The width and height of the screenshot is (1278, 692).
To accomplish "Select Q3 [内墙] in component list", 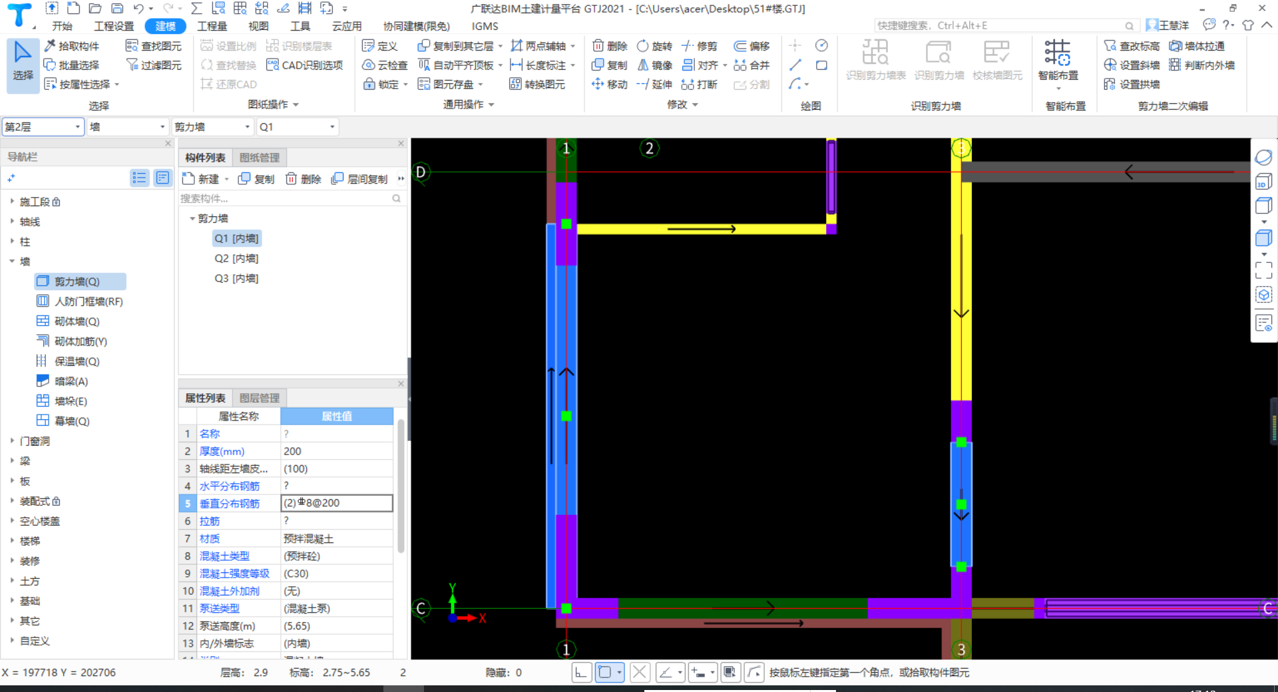I will coord(236,278).
